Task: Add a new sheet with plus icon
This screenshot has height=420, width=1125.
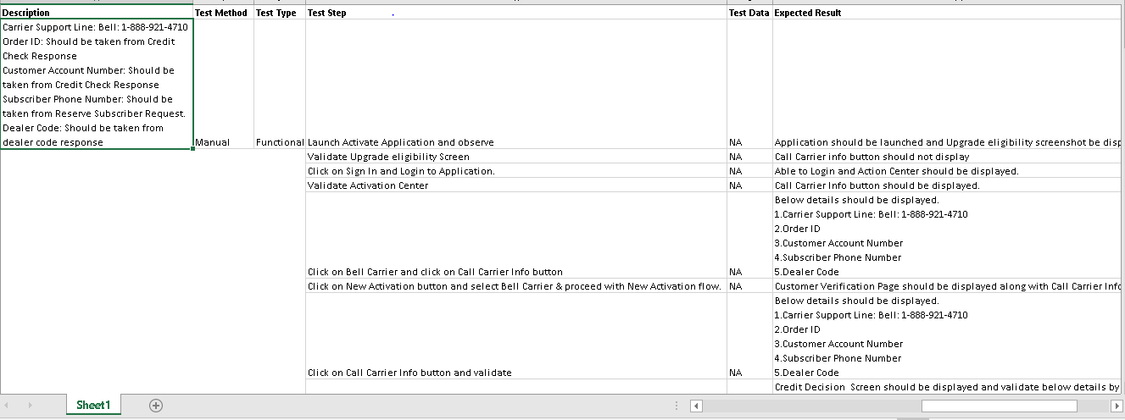Action: [156, 406]
